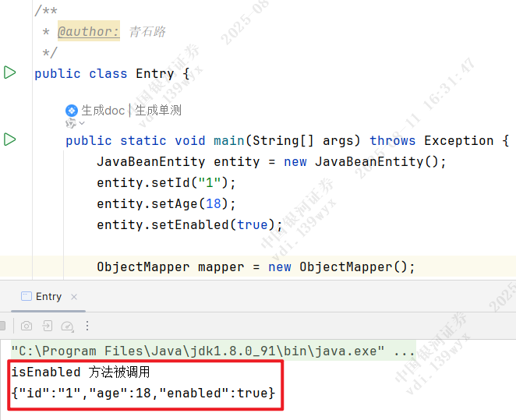Screen dimensions: 516x420
Task: Click the entity.setEnabled(true) line
Action: click(x=189, y=224)
